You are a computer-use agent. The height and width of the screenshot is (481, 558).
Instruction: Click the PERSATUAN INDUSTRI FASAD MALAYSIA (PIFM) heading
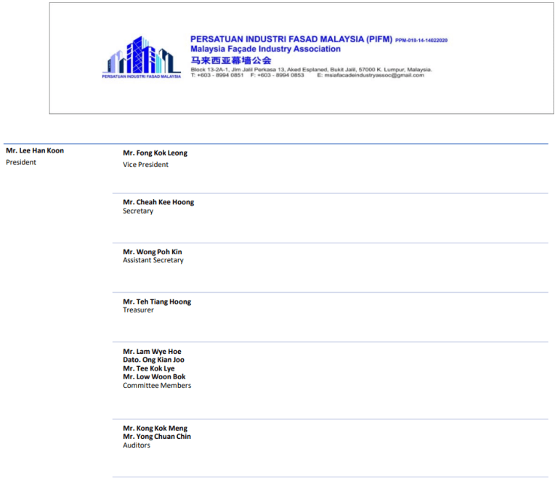coord(291,39)
